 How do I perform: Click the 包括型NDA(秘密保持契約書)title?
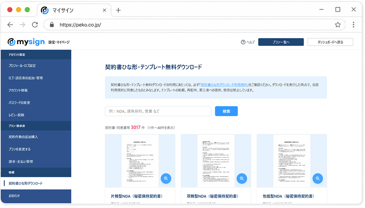pyautogui.click(x=288, y=196)
